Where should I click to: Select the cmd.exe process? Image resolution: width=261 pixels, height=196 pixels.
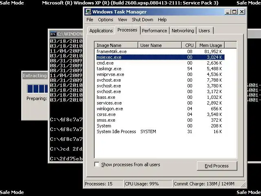160,63
